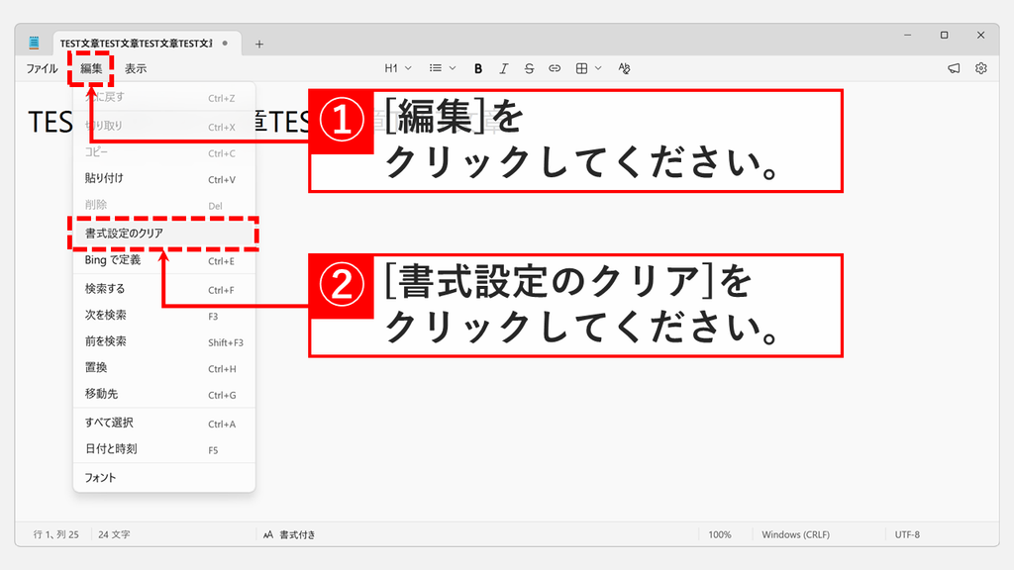1014x570 pixels.
Task: Select 貼り付け from the edit menu
Action: tap(164, 179)
